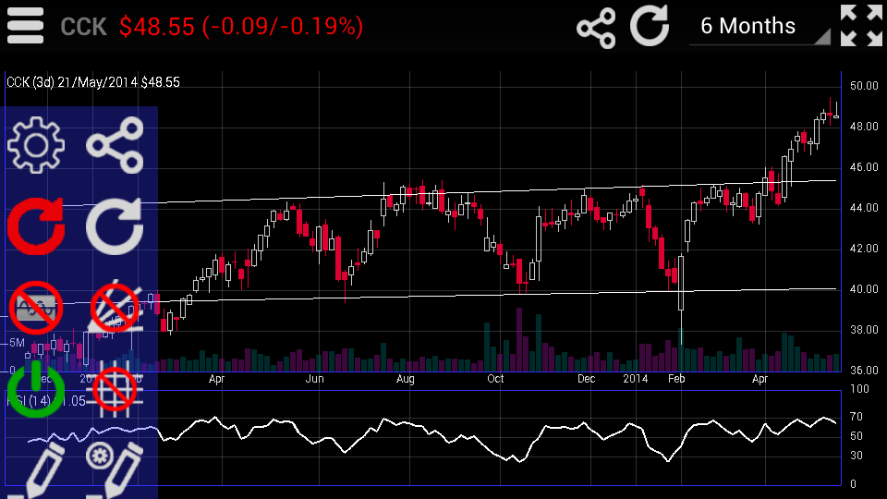The image size is (887, 499).
Task: Click the gray refresh arrow icon
Action: (115, 226)
